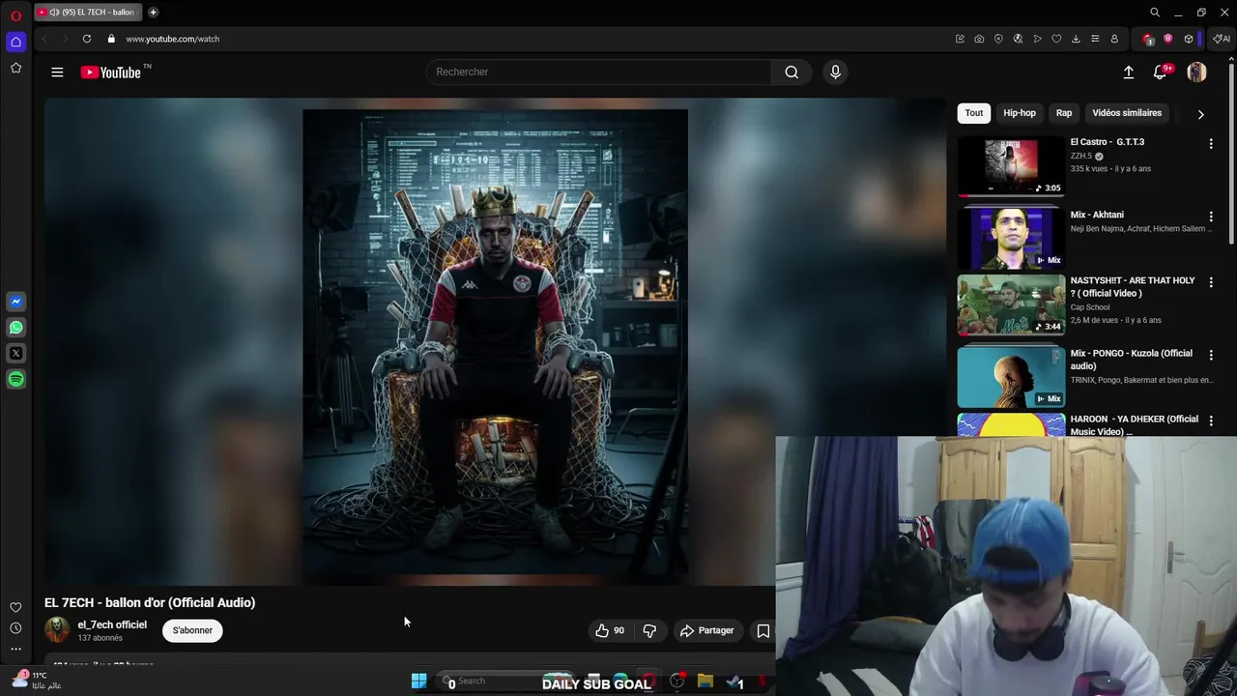Select the Tout filter chip
Image resolution: width=1237 pixels, height=696 pixels.
click(x=973, y=113)
